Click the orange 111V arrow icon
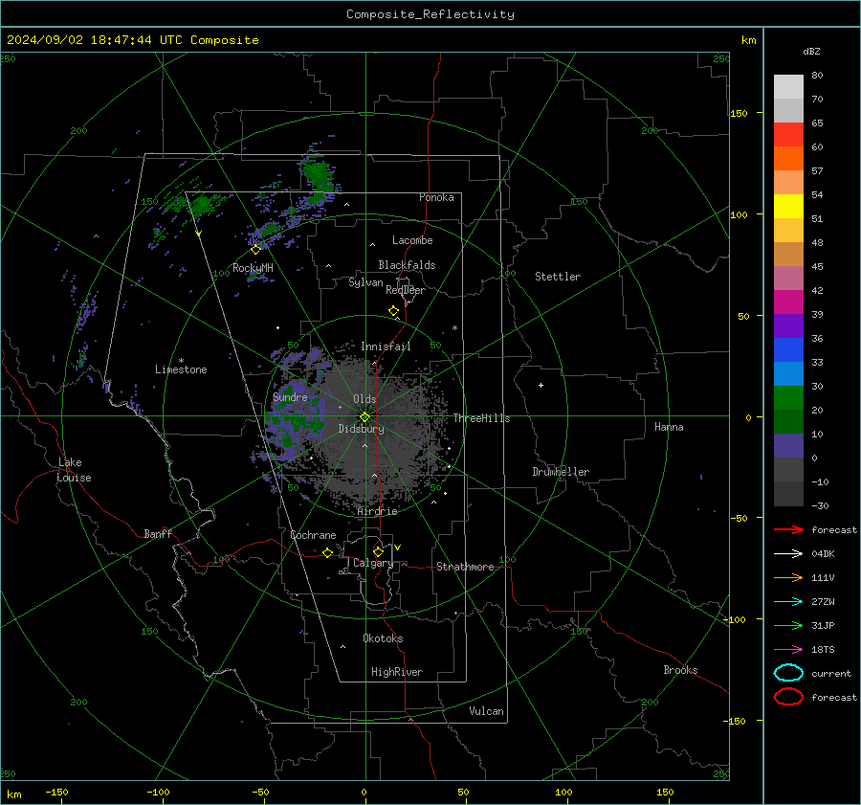861x805 pixels. click(788, 577)
